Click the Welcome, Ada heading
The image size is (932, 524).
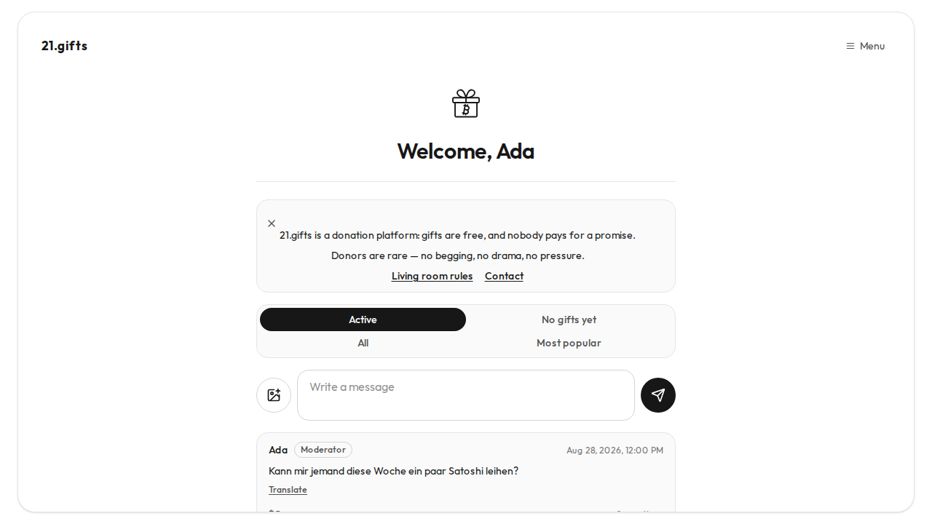(x=466, y=151)
